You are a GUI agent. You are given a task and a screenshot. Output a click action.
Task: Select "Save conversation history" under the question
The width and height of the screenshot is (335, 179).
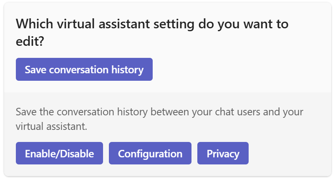(84, 69)
